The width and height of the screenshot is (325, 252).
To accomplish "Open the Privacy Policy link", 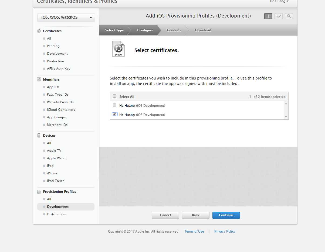I will pyautogui.click(x=225, y=232).
